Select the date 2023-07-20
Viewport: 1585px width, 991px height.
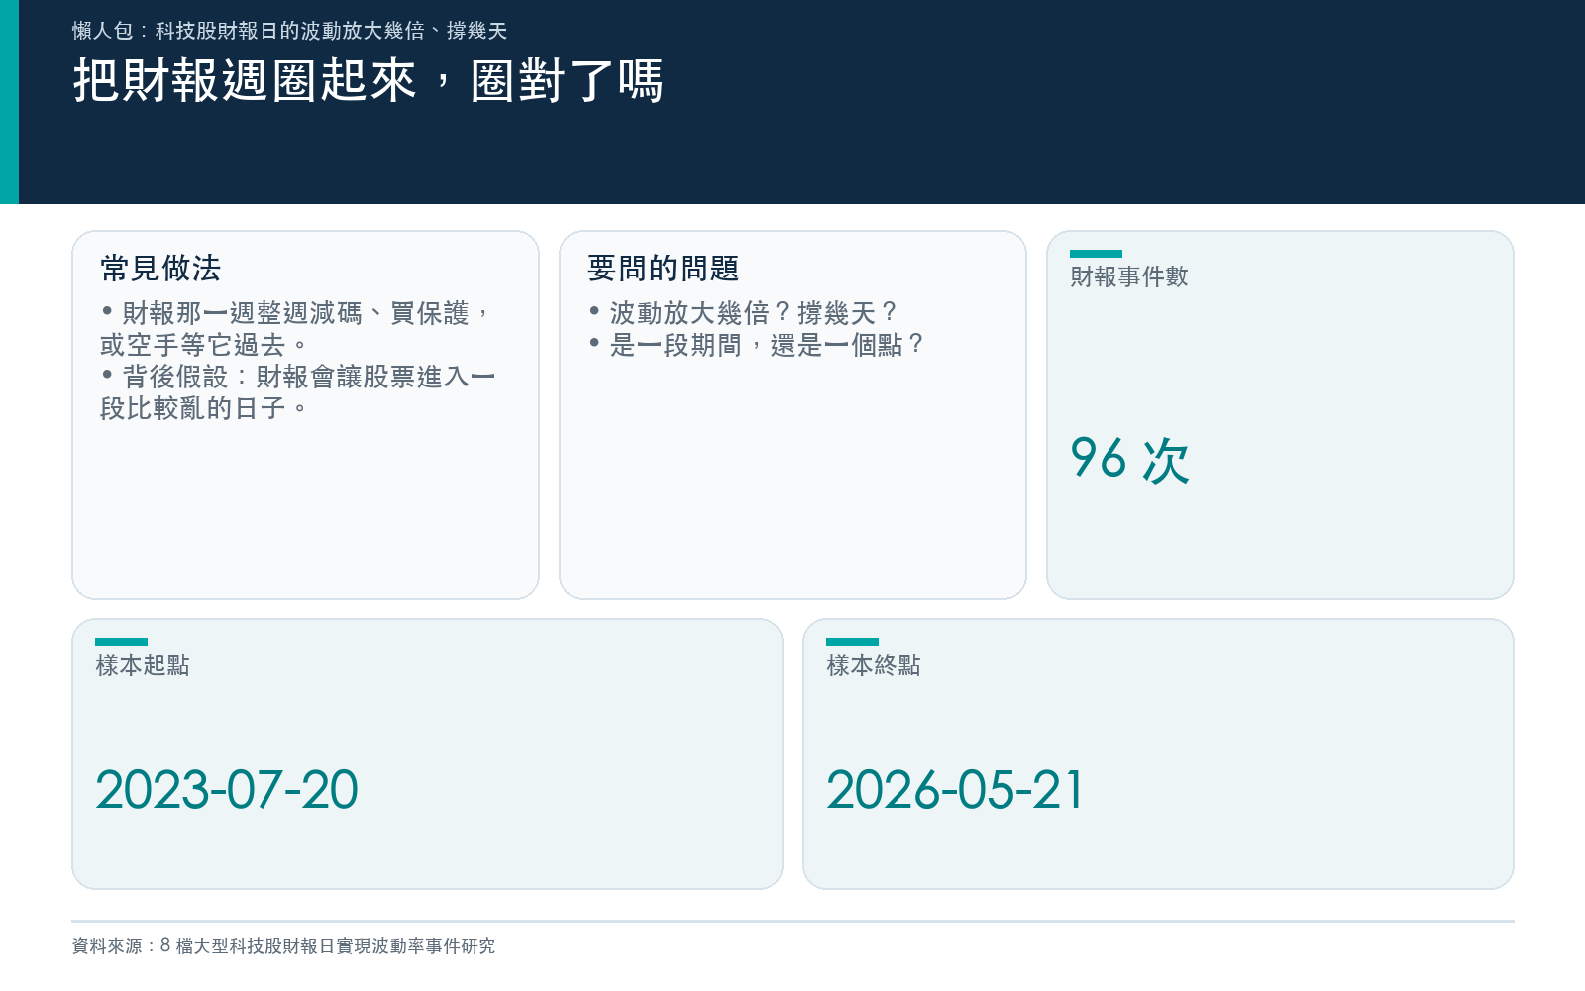(x=226, y=790)
